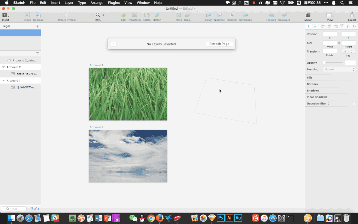Open the Plugins menu
This screenshot has height=224, width=358.
[114, 3]
